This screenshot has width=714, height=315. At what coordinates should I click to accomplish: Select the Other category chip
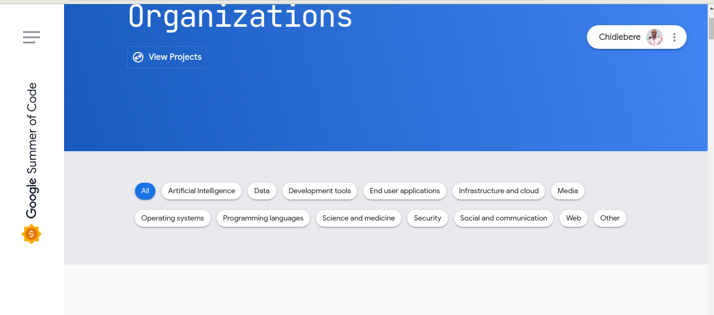(610, 218)
